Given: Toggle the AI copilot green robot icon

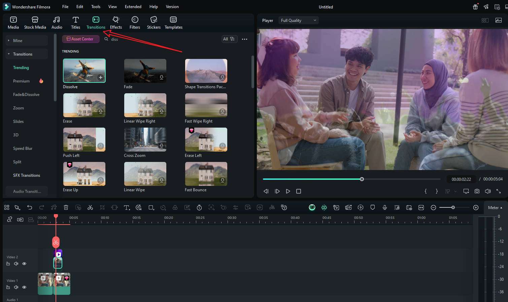Looking at the screenshot, I should 312,207.
